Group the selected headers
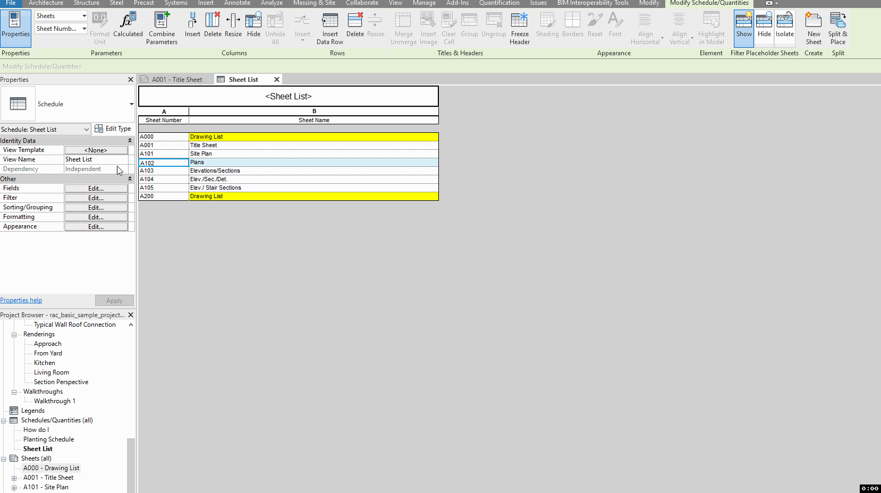Image resolution: width=881 pixels, height=493 pixels. (469, 25)
